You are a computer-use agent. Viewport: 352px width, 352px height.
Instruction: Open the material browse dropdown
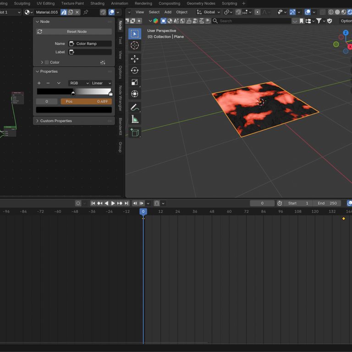point(28,12)
